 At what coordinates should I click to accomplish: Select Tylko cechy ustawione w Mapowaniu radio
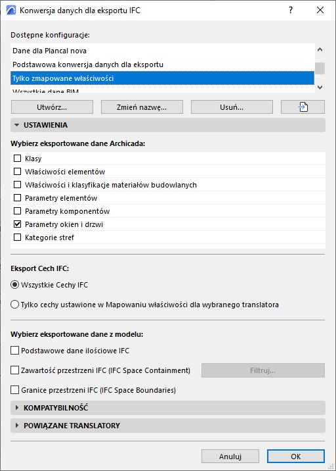(x=14, y=305)
